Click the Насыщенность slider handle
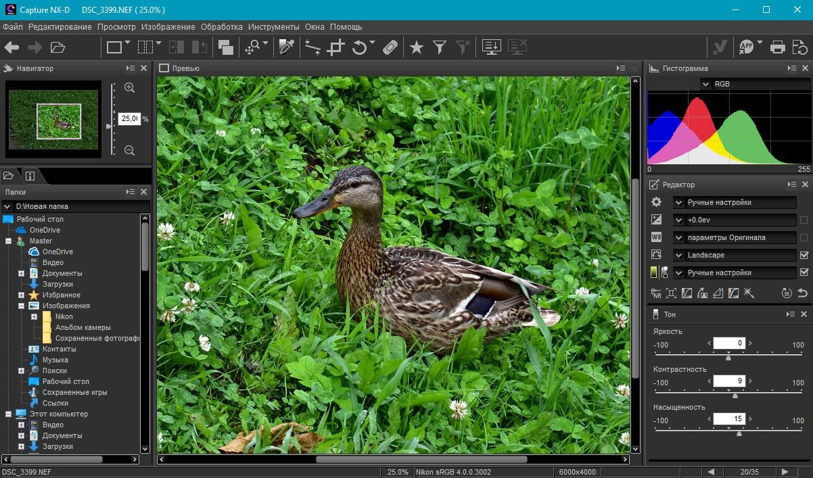Screen dimensions: 813x478 pyautogui.click(x=739, y=433)
